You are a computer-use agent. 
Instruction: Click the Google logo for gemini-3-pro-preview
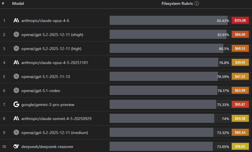[16, 105]
